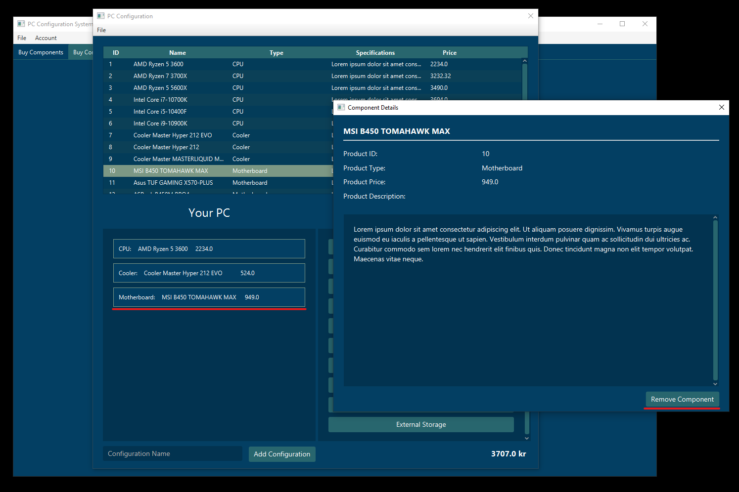
Task: Click price 3490.0 in the table
Action: pos(439,88)
